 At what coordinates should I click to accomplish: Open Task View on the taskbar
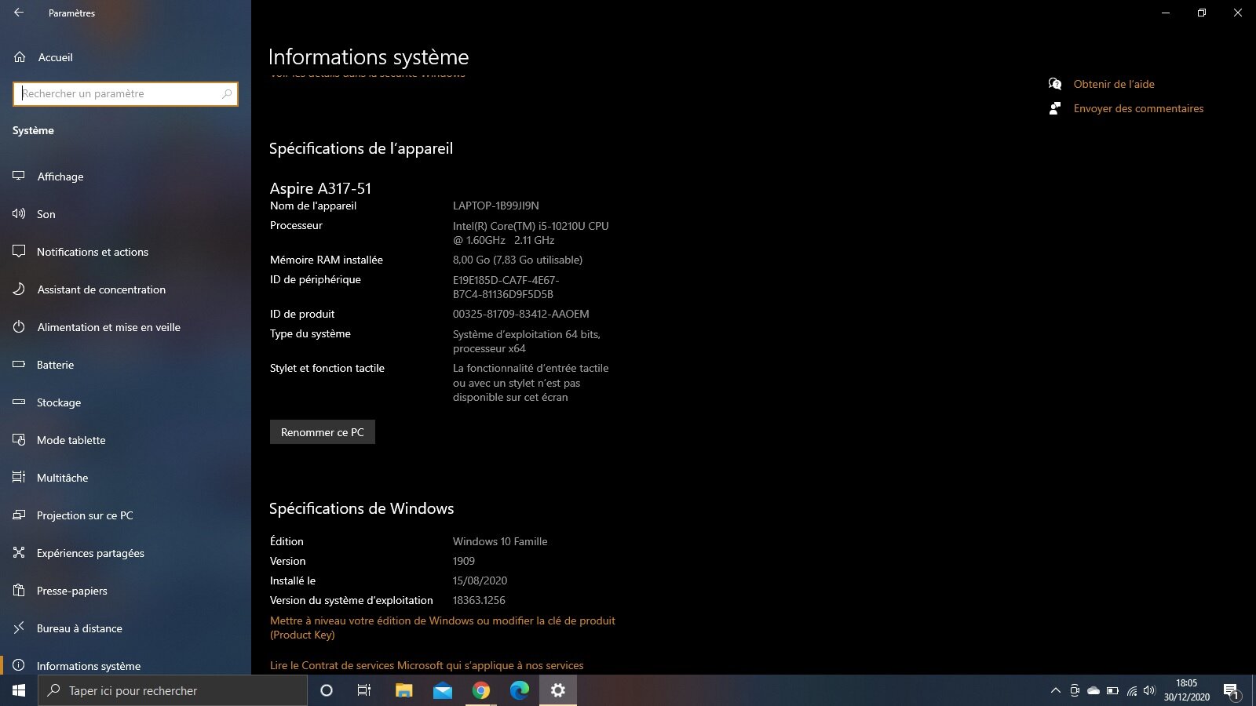364,690
